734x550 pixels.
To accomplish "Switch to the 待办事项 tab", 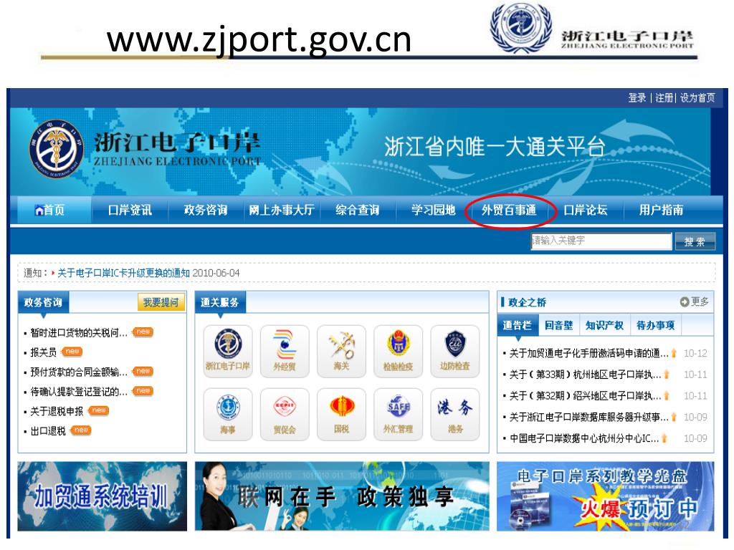I will pos(656,326).
